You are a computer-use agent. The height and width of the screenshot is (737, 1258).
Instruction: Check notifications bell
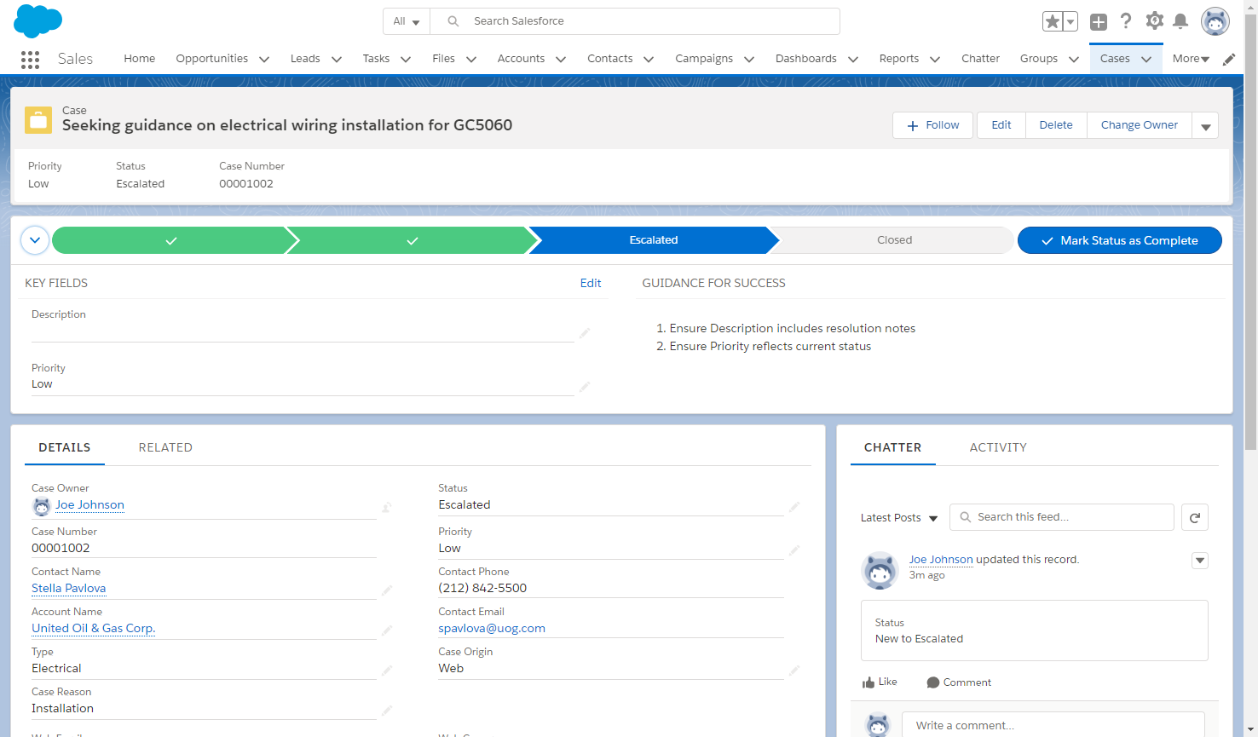pyautogui.click(x=1181, y=20)
